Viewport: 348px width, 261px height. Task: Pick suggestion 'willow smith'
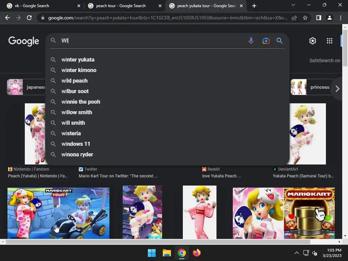click(167, 112)
